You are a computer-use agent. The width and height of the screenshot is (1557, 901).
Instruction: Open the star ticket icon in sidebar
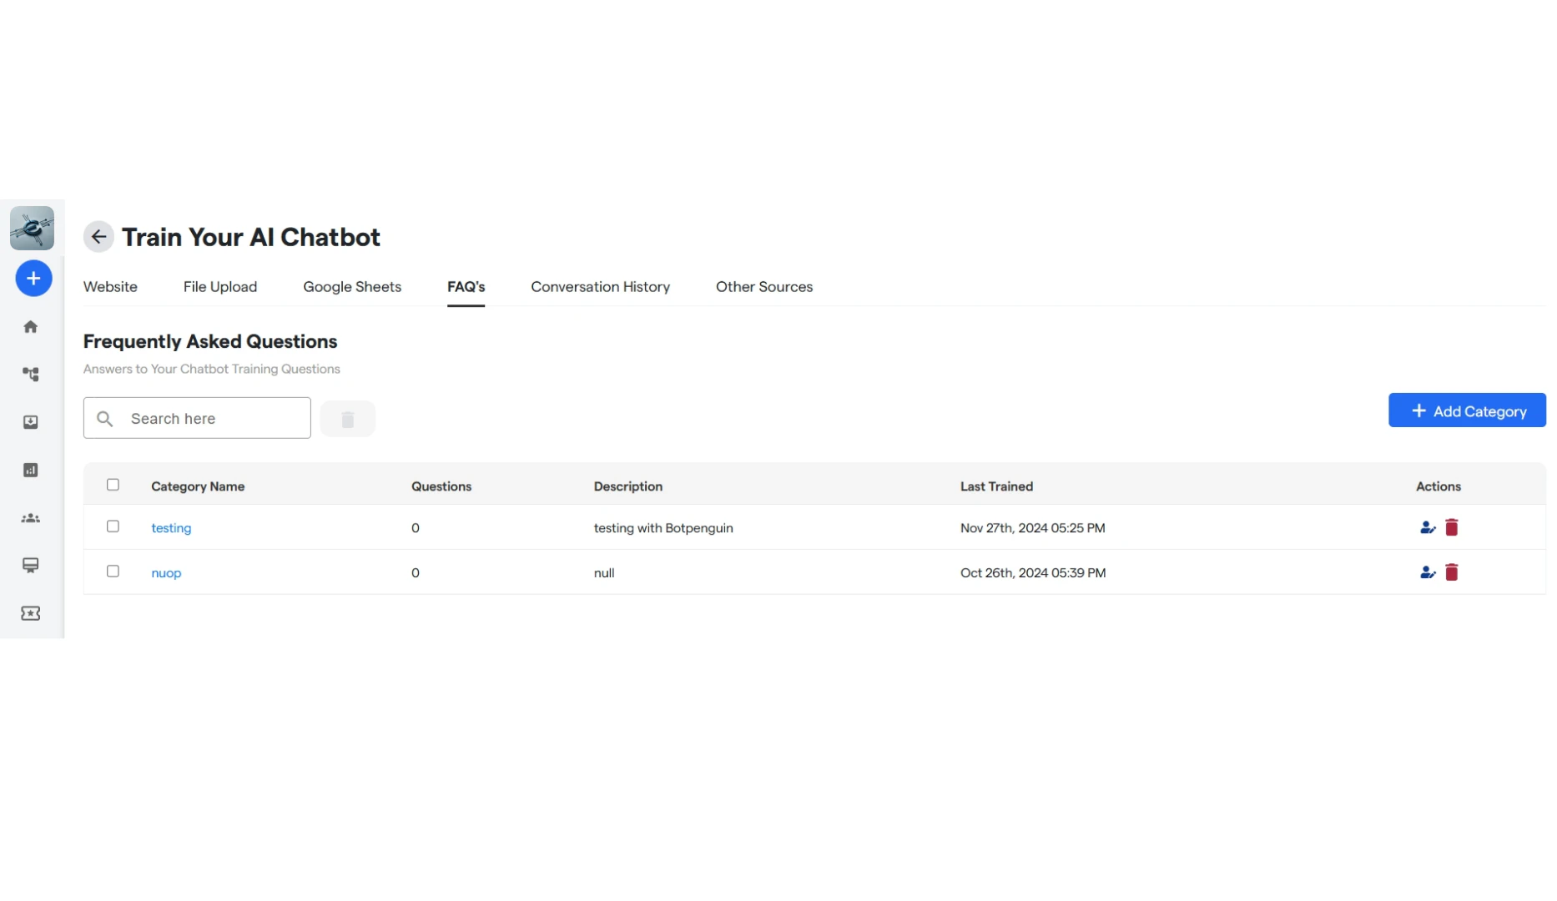31,613
